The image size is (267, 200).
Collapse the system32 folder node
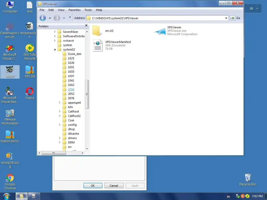(x=55, y=49)
